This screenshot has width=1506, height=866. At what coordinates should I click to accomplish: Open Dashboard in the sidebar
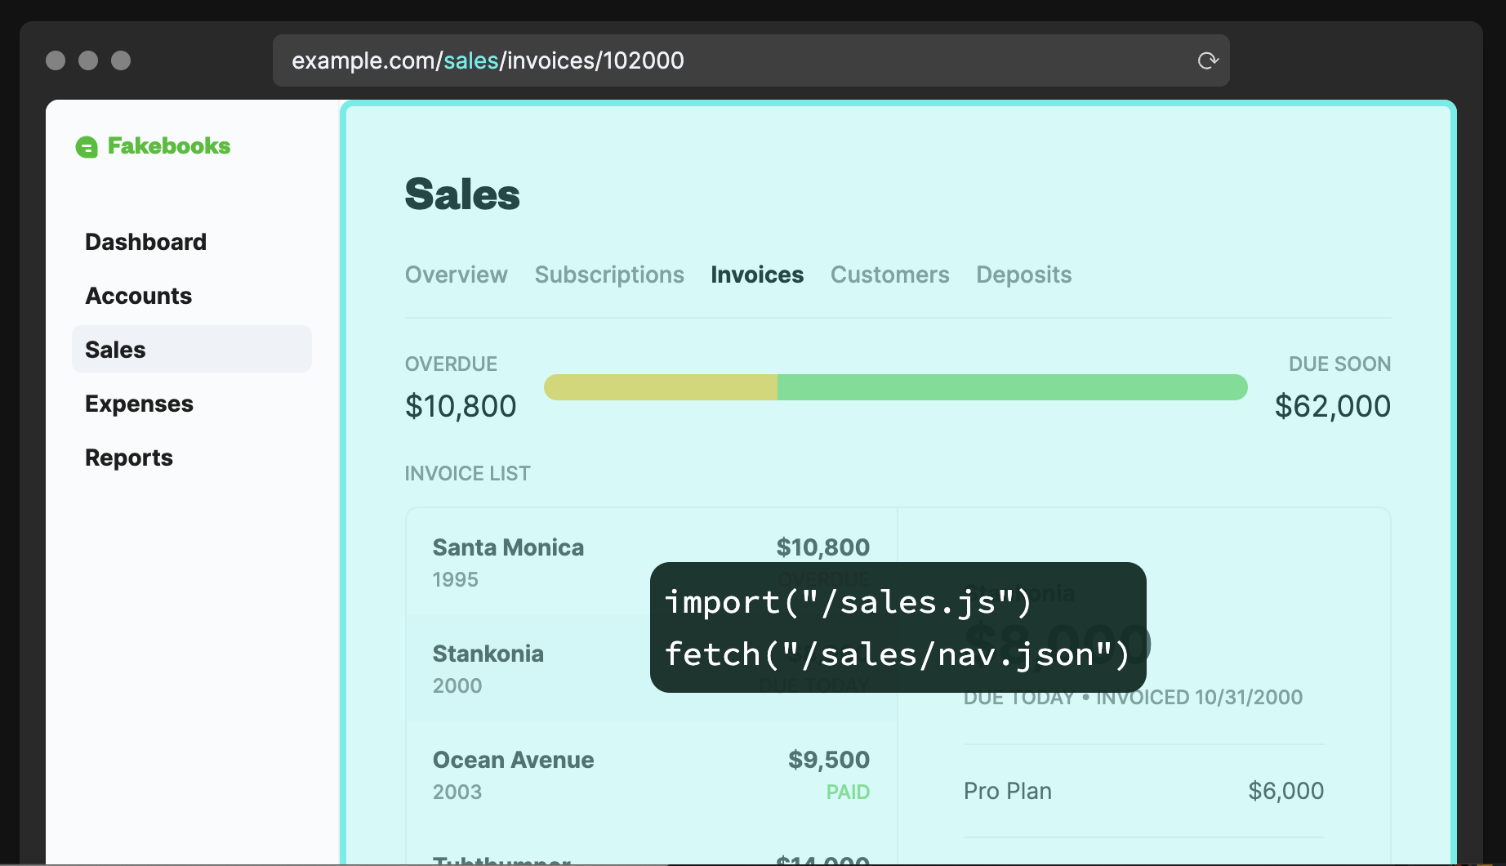click(x=145, y=242)
